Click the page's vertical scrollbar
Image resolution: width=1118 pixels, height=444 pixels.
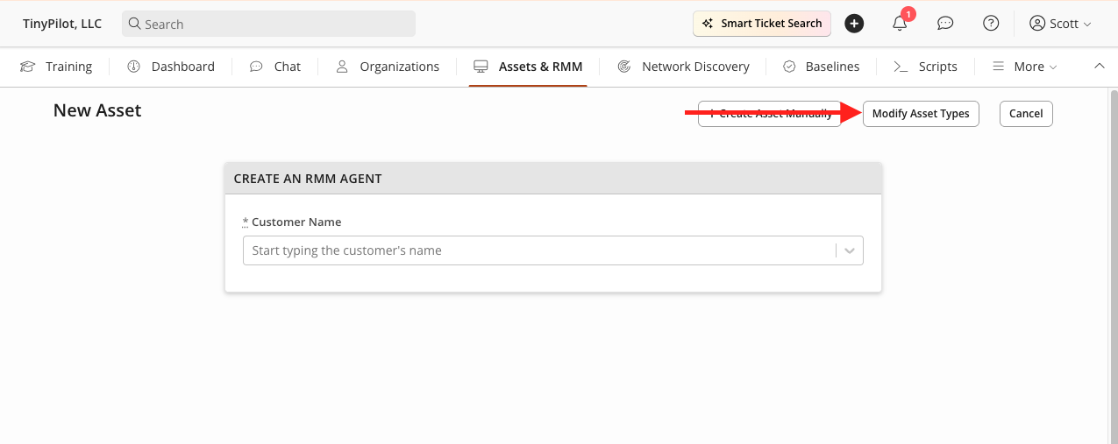coord(1114,265)
